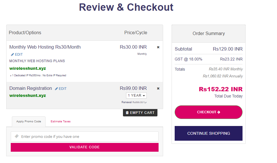
Task: Switch to the Estimate Taxes tab
Action: coord(60,121)
